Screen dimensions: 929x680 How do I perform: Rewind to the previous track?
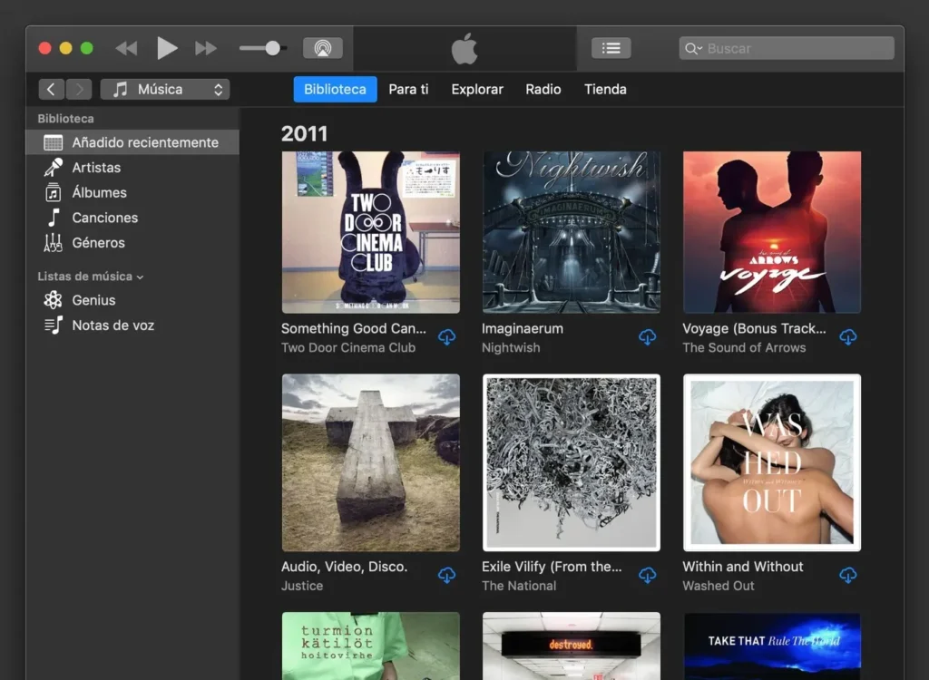pyautogui.click(x=126, y=48)
